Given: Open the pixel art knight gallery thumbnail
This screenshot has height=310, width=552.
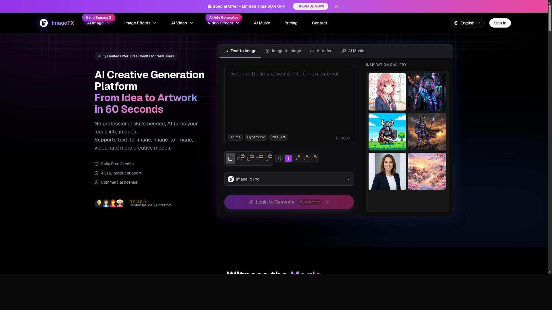Looking at the screenshot, I should coord(387,131).
